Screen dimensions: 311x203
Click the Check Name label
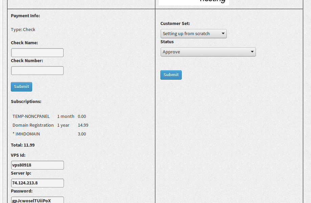(24, 43)
